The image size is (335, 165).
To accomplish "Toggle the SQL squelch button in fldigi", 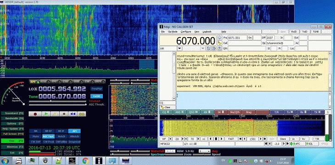I will (312, 144).
